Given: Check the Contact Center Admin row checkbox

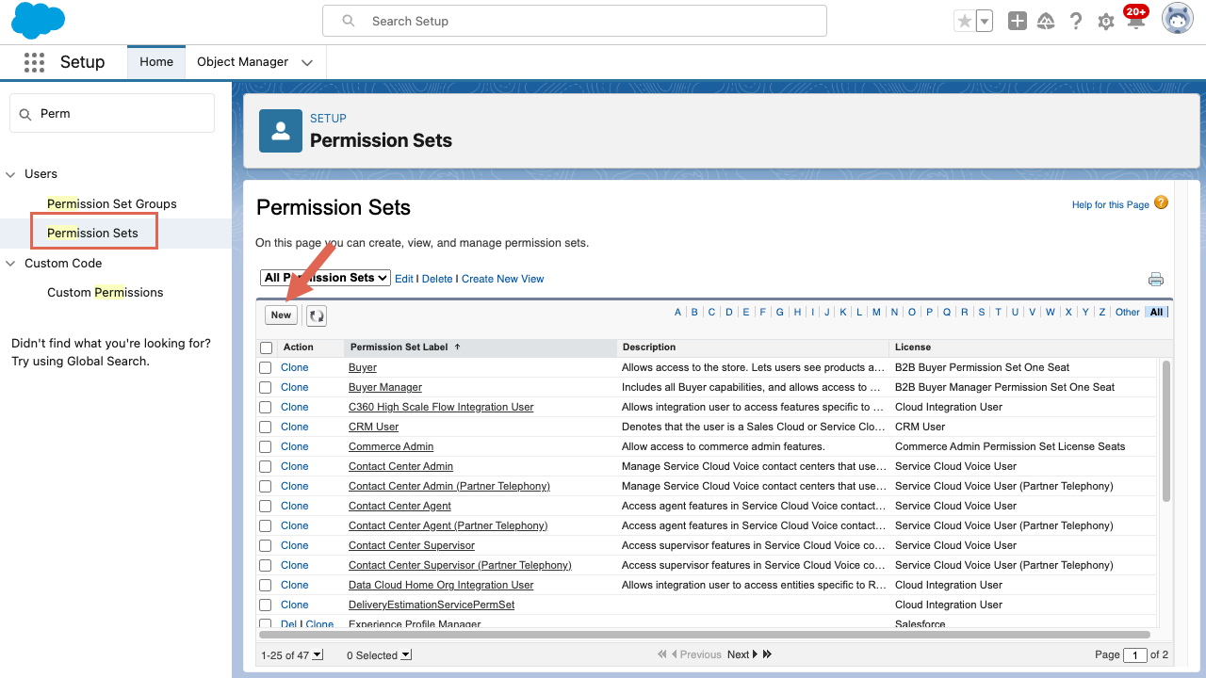Looking at the screenshot, I should click(266, 466).
